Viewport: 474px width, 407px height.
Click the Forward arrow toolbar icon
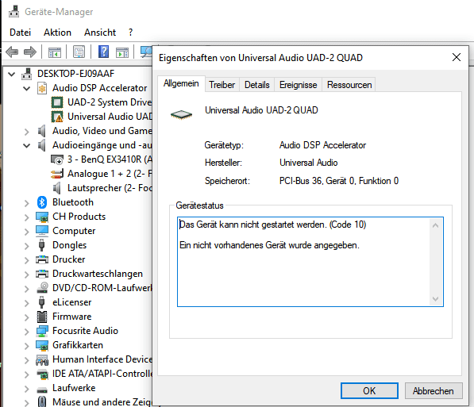[30, 52]
